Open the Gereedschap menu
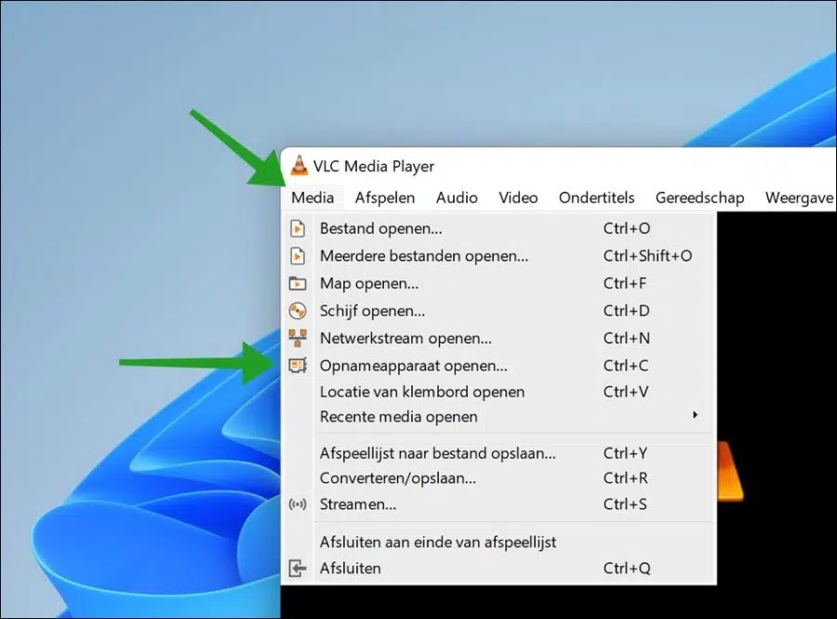The image size is (837, 619). pyautogui.click(x=699, y=197)
